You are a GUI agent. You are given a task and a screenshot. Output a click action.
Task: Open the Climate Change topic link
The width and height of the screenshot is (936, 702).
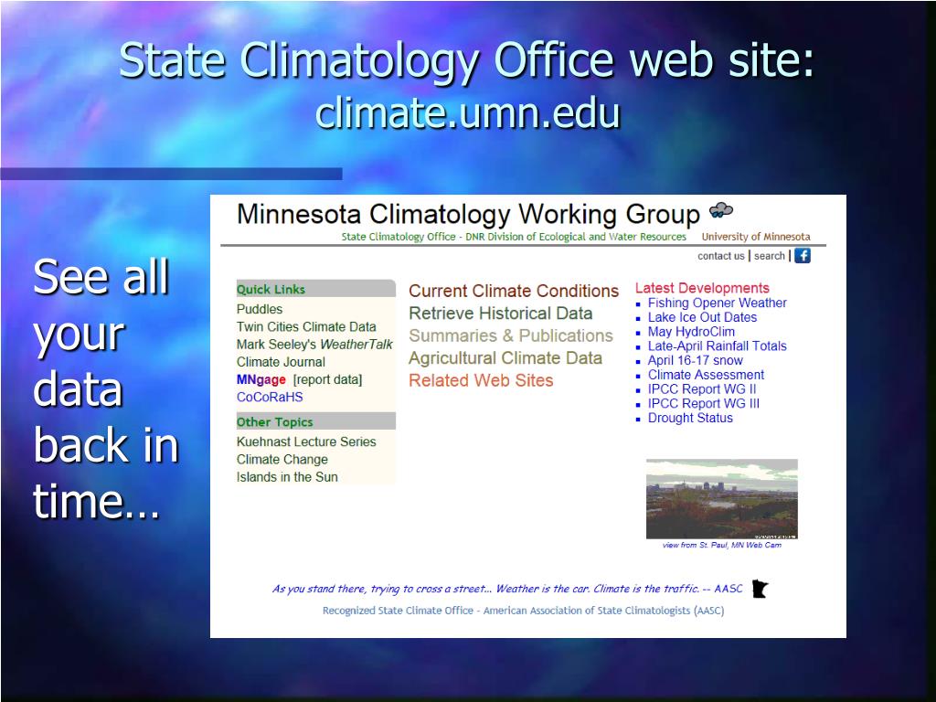(282, 459)
